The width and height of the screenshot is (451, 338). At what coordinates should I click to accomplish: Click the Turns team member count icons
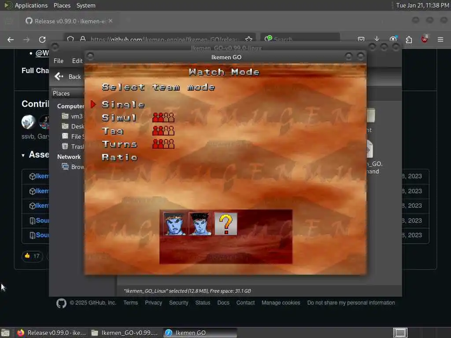(163, 144)
